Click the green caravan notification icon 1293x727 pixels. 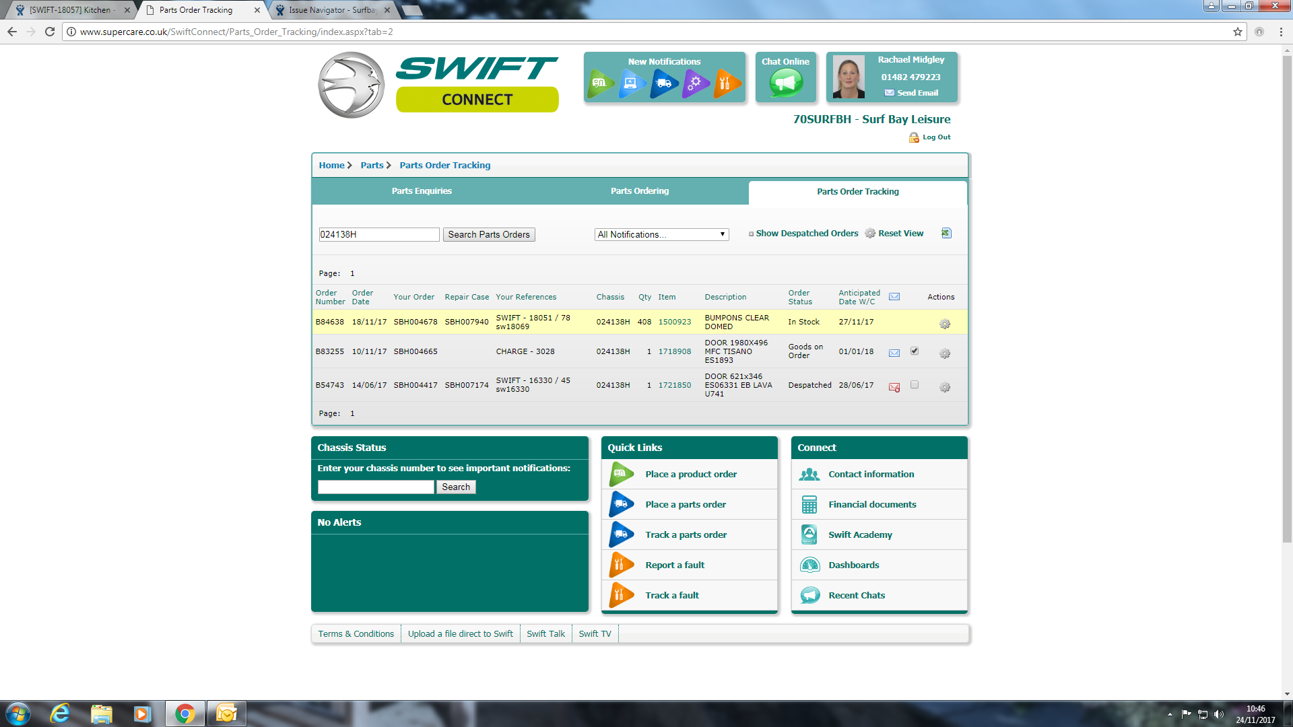point(599,83)
